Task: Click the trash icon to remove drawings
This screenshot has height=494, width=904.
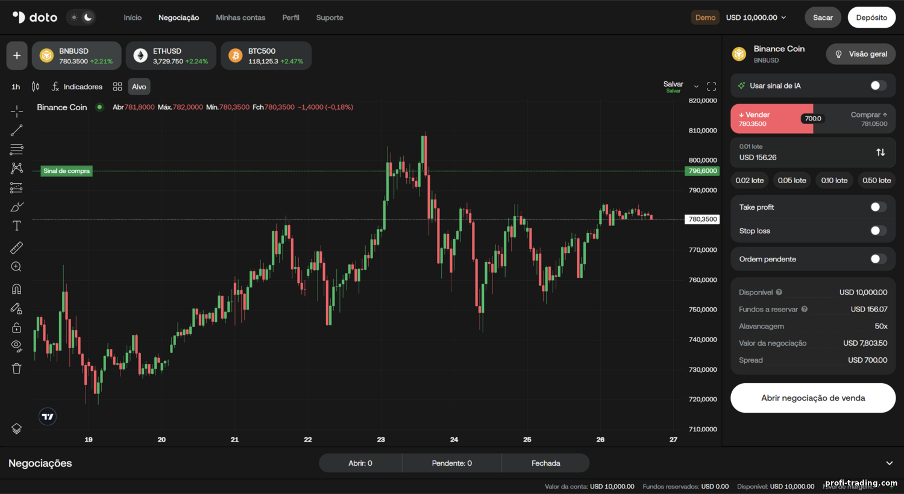Action: [x=16, y=369]
